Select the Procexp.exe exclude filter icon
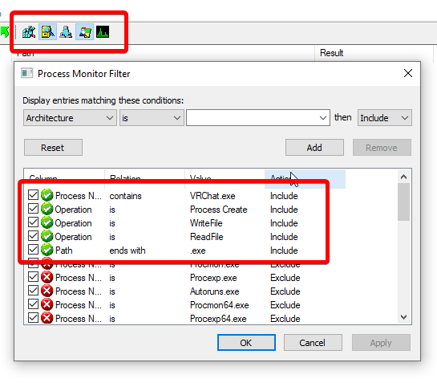Screen dimensions: 437x383 47,278
